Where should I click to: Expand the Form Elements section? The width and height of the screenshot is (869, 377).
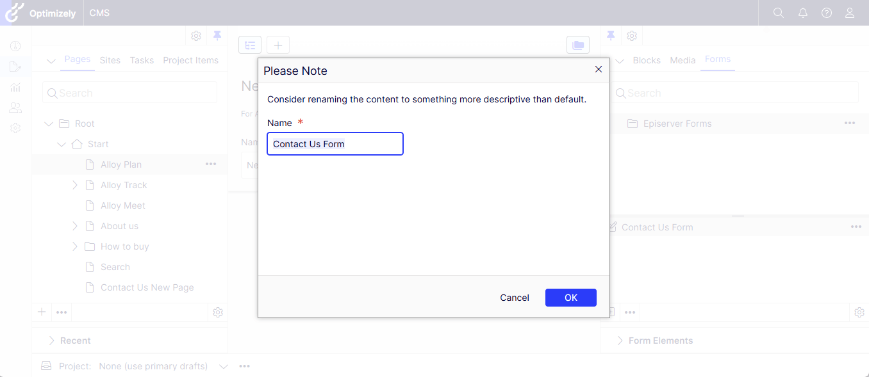(x=620, y=341)
